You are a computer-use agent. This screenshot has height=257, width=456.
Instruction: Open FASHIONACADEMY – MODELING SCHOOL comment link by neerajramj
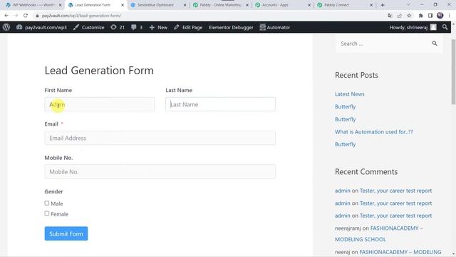tap(379, 233)
